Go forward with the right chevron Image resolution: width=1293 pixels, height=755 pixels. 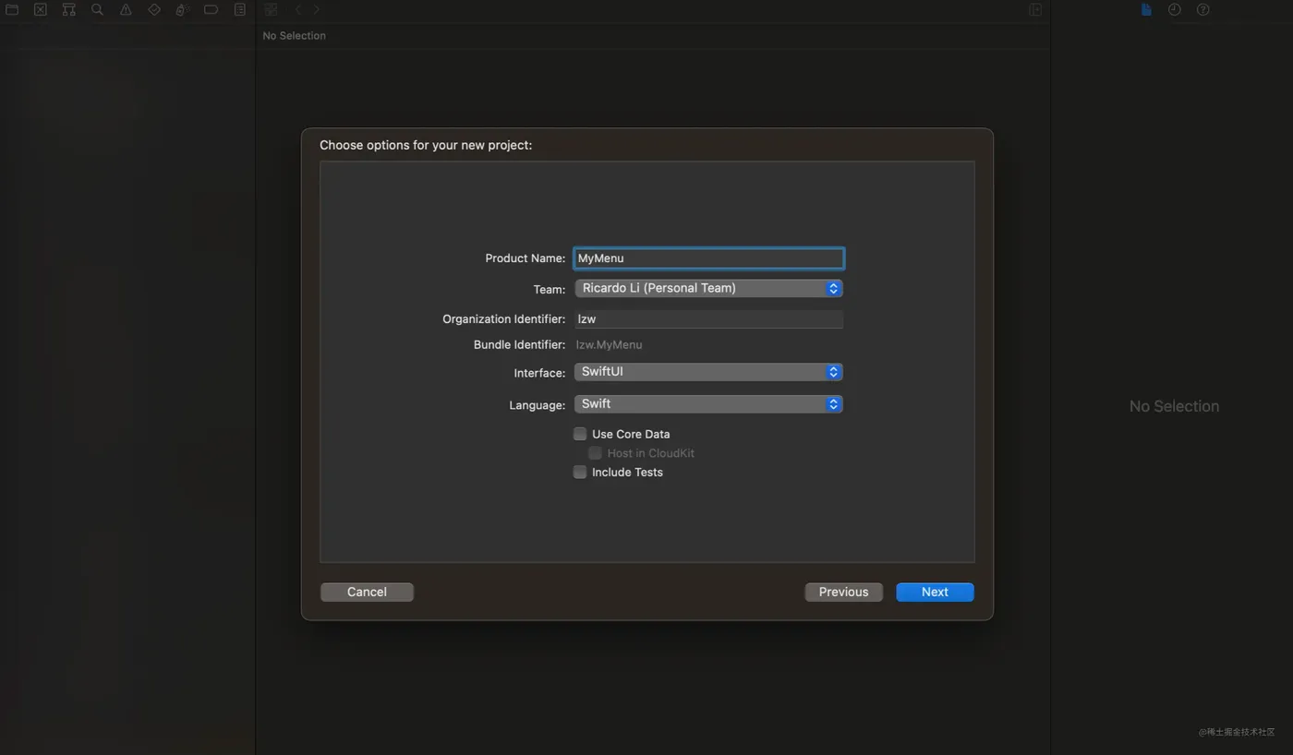pos(317,9)
